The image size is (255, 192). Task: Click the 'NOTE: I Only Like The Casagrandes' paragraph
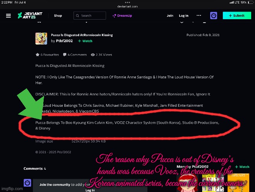(124, 80)
